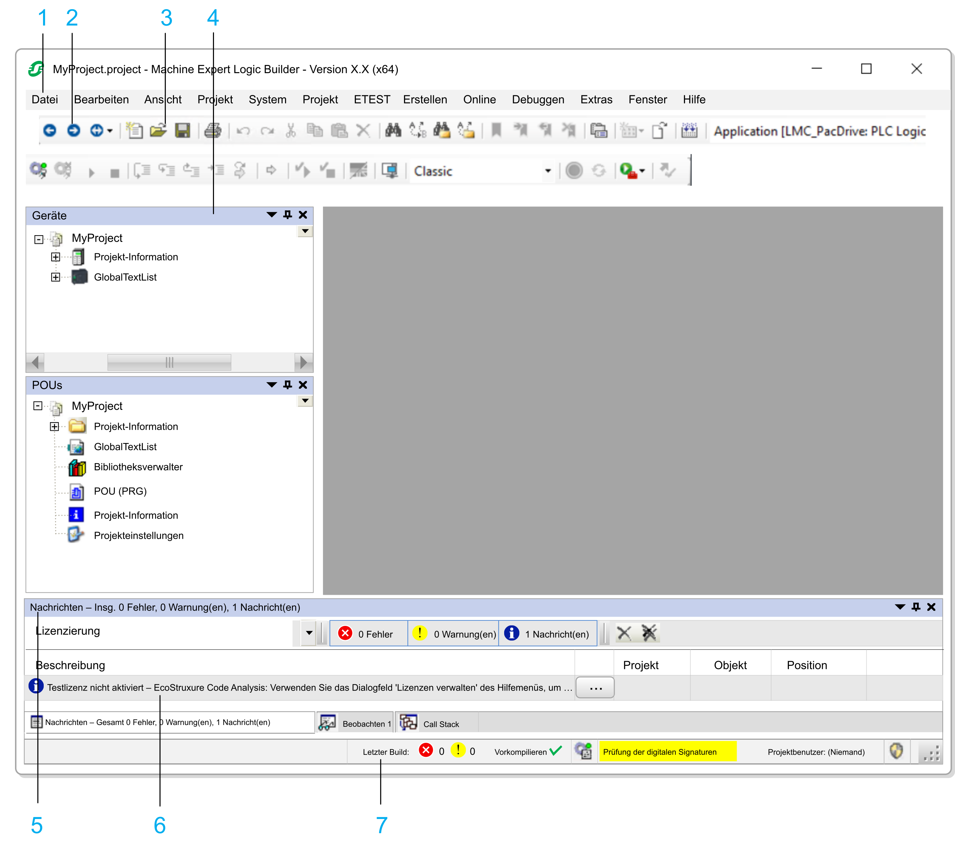Click the Print toolbar icon

[x=213, y=130]
